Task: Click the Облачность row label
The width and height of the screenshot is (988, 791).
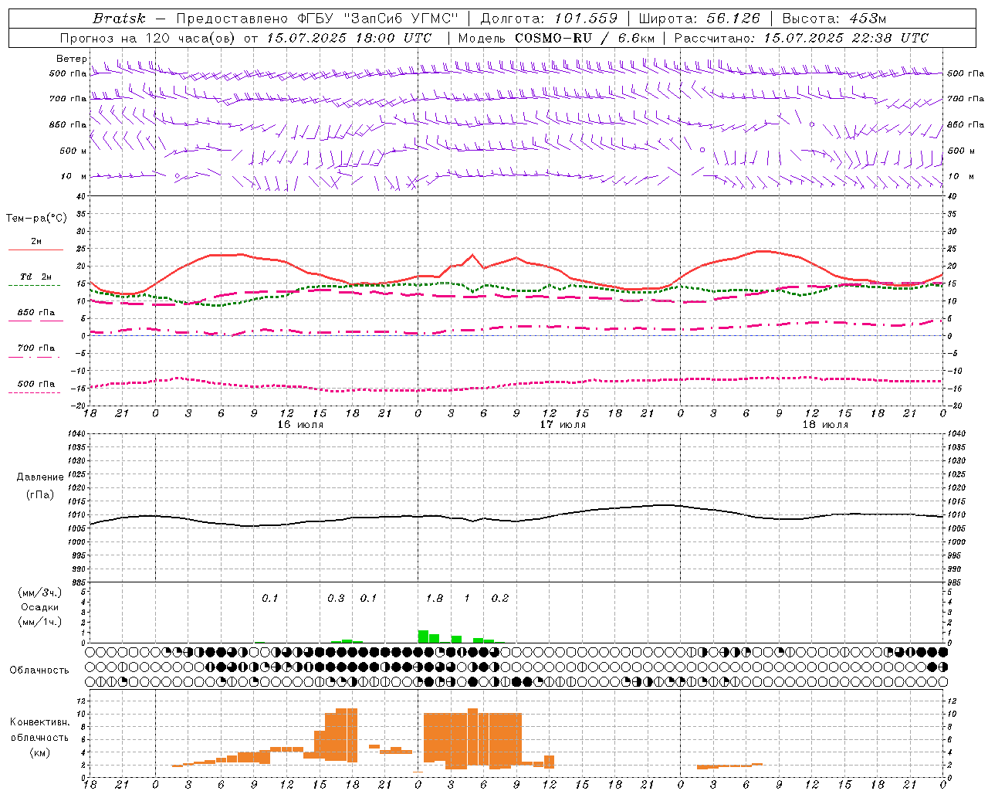Action: tap(39, 670)
